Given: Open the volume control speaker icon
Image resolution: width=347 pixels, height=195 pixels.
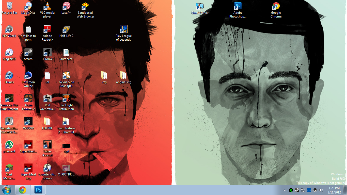Looking at the screenshot, I should pos(321,190).
